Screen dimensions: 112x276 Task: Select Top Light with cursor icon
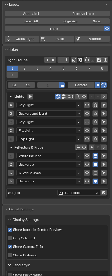coord(104,139)
